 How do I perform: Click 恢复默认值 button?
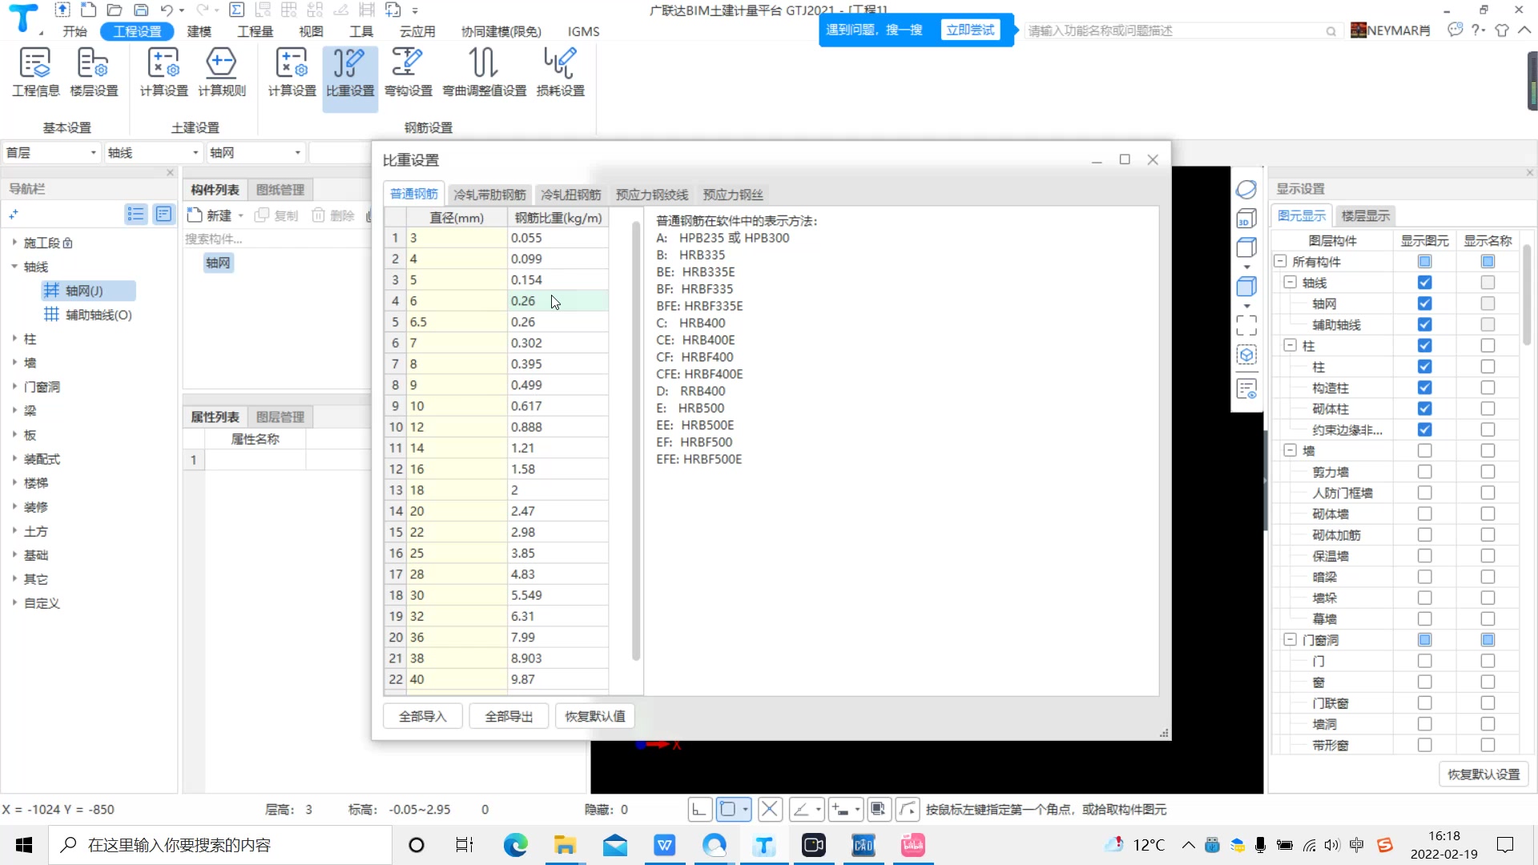(594, 716)
